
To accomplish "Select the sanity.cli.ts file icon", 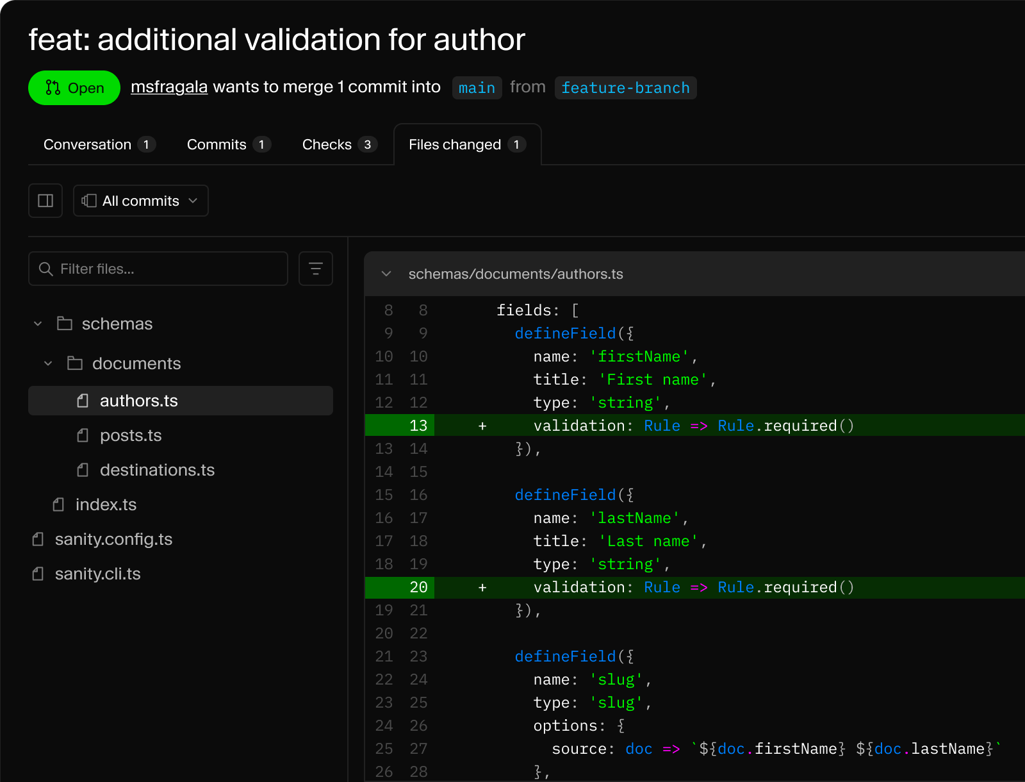I will [38, 574].
